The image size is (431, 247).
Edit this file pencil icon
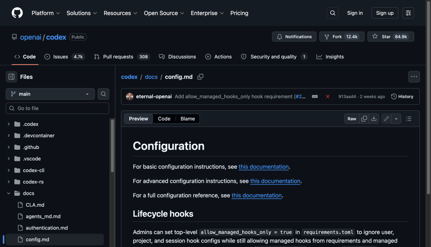click(386, 119)
